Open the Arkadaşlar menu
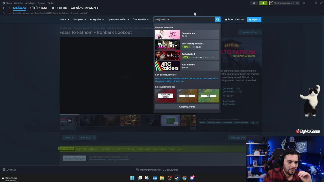Image resolution: width=324 pixels, height=182 pixels. pos(30,3)
